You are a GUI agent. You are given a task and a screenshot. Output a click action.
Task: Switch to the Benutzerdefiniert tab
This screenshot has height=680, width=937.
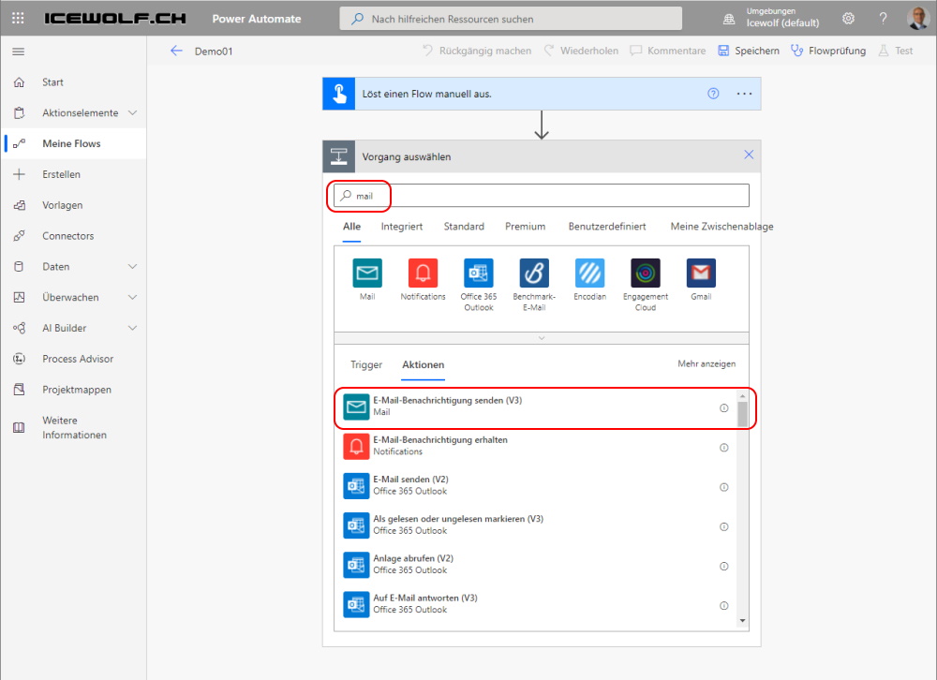click(607, 227)
